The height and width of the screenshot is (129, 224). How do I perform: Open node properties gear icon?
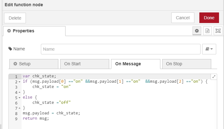197,31
